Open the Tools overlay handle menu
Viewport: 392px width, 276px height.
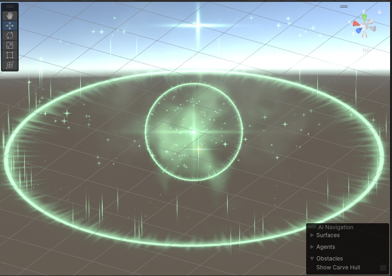point(10,6)
